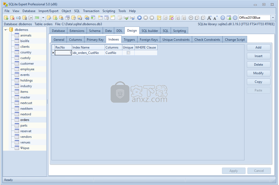The width and height of the screenshot is (279, 185).
Task: Click inside the Office2010Blue skin field
Action: coord(254,18)
